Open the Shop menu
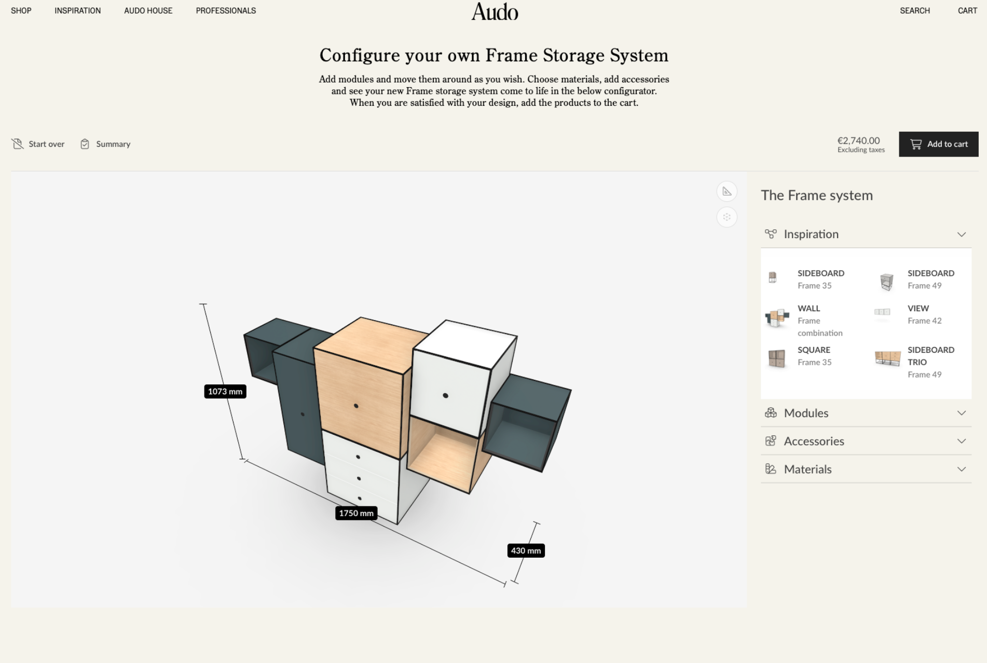Screen dimensions: 987x663 (x=21, y=10)
